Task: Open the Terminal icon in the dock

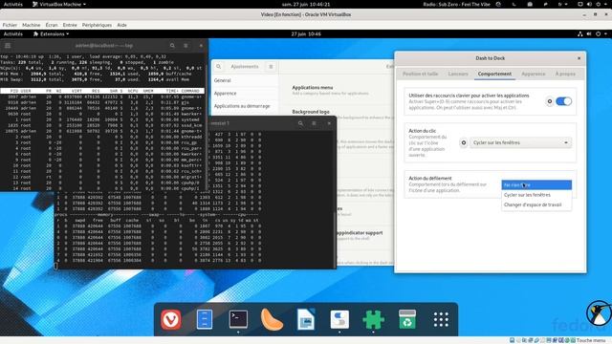Action: [238, 319]
